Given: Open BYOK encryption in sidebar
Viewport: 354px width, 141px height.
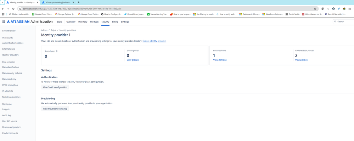Looking at the screenshot, I should (x=10, y=85).
